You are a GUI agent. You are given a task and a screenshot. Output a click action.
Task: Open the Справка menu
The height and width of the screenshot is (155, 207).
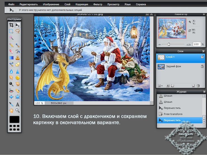pos(141,4)
